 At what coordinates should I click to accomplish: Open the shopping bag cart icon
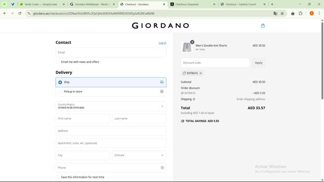coord(263,26)
